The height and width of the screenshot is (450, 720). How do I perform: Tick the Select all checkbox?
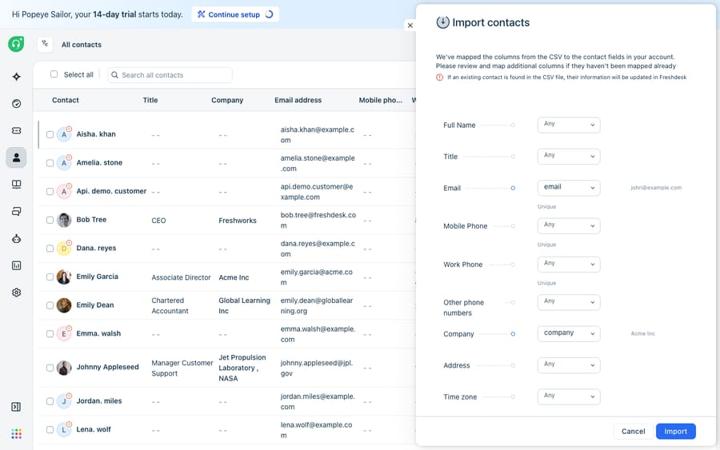(54, 74)
